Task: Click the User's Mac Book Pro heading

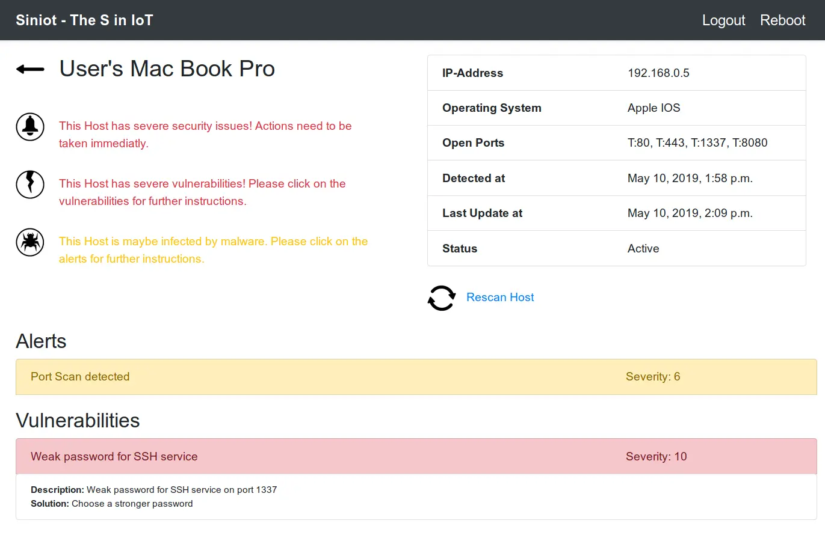Action: (167, 69)
